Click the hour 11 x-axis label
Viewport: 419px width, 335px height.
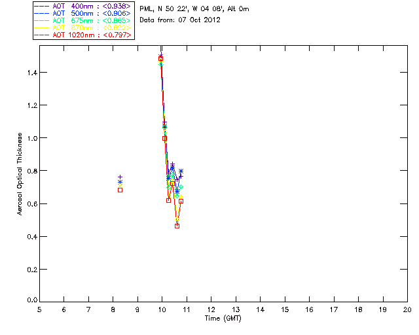pos(187,309)
